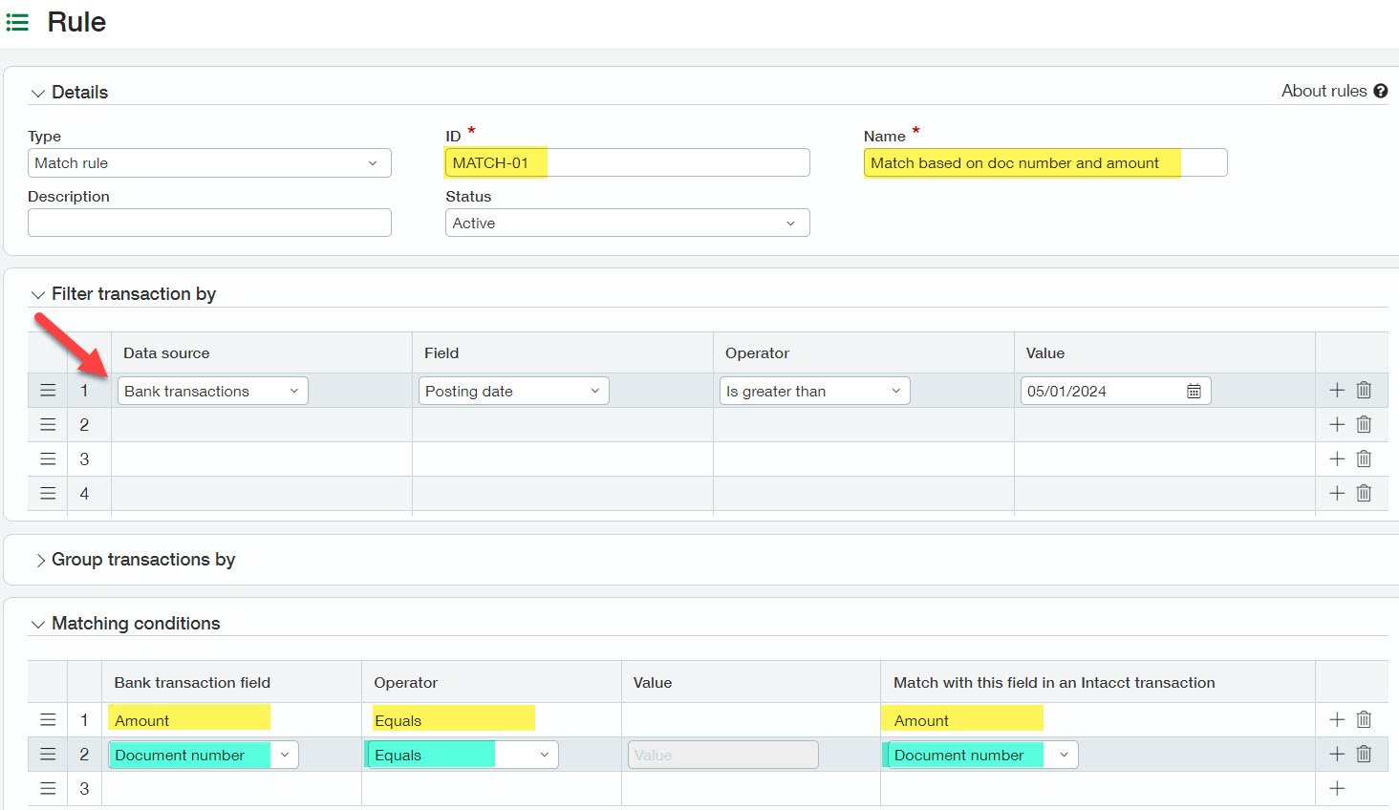Add row after Document number condition

tap(1337, 754)
